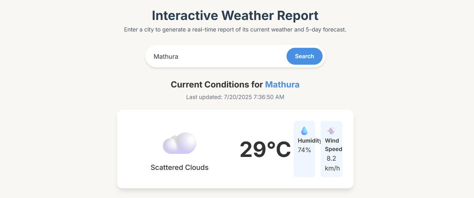Click the 29°C temperature reading
The width and height of the screenshot is (474, 198).
click(265, 150)
